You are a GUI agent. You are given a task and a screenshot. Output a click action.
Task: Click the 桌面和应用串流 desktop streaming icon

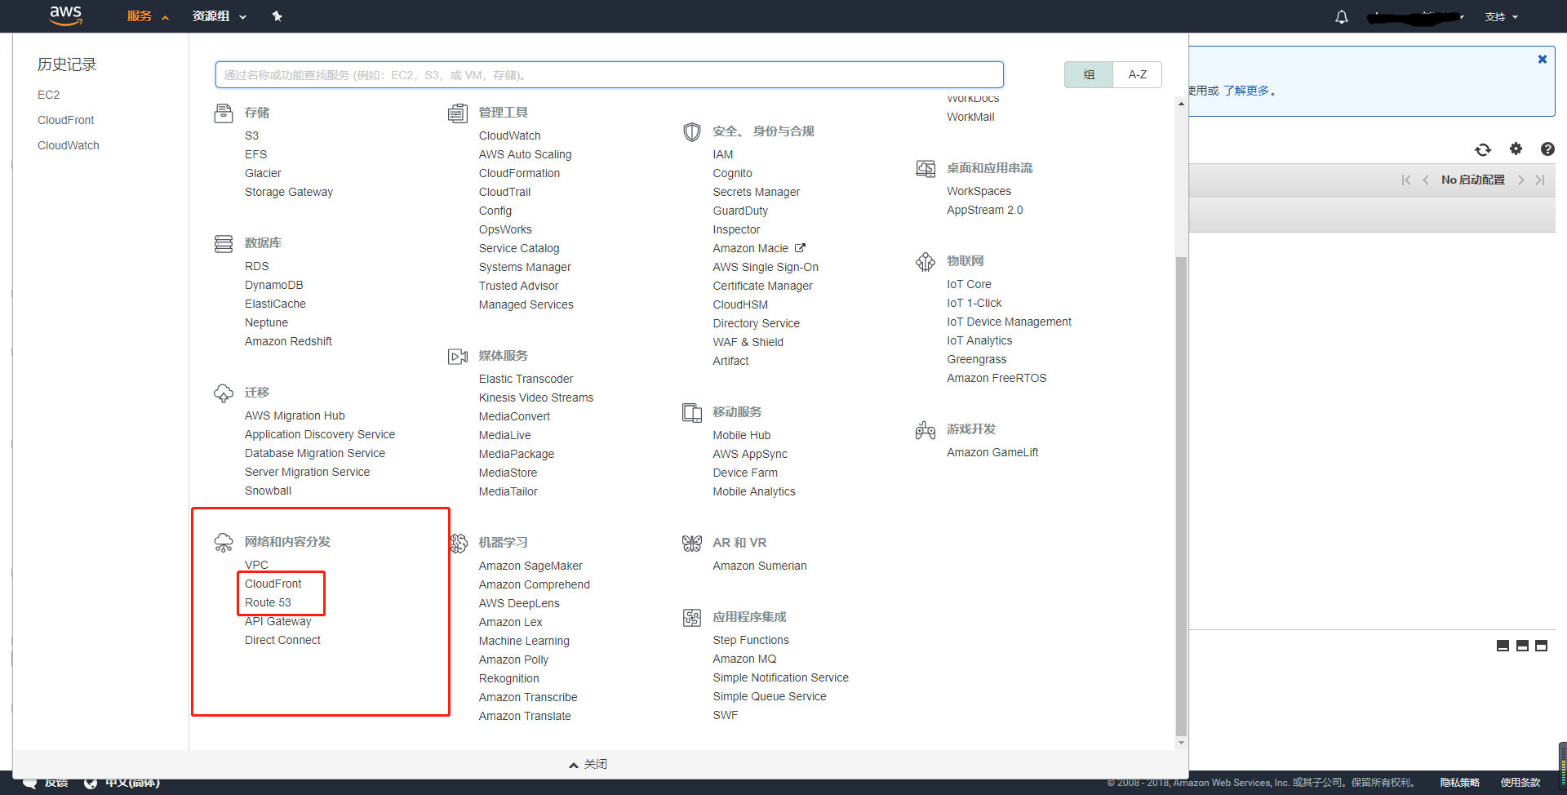tap(926, 169)
